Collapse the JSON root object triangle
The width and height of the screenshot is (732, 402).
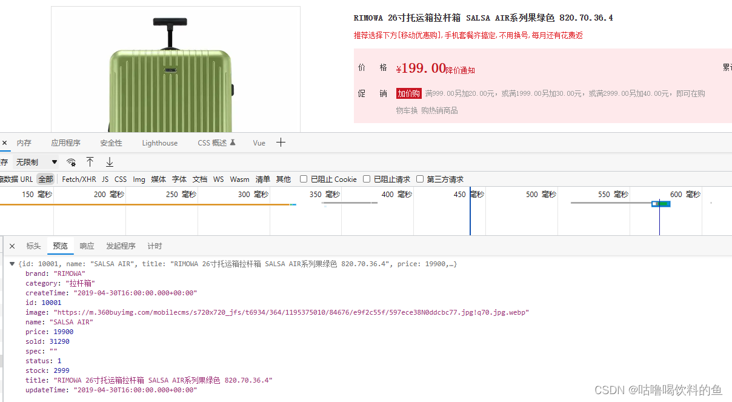(12, 264)
